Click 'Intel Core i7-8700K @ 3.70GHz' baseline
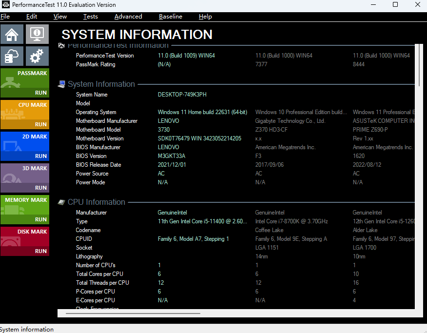This screenshot has width=427, height=333. point(291,221)
